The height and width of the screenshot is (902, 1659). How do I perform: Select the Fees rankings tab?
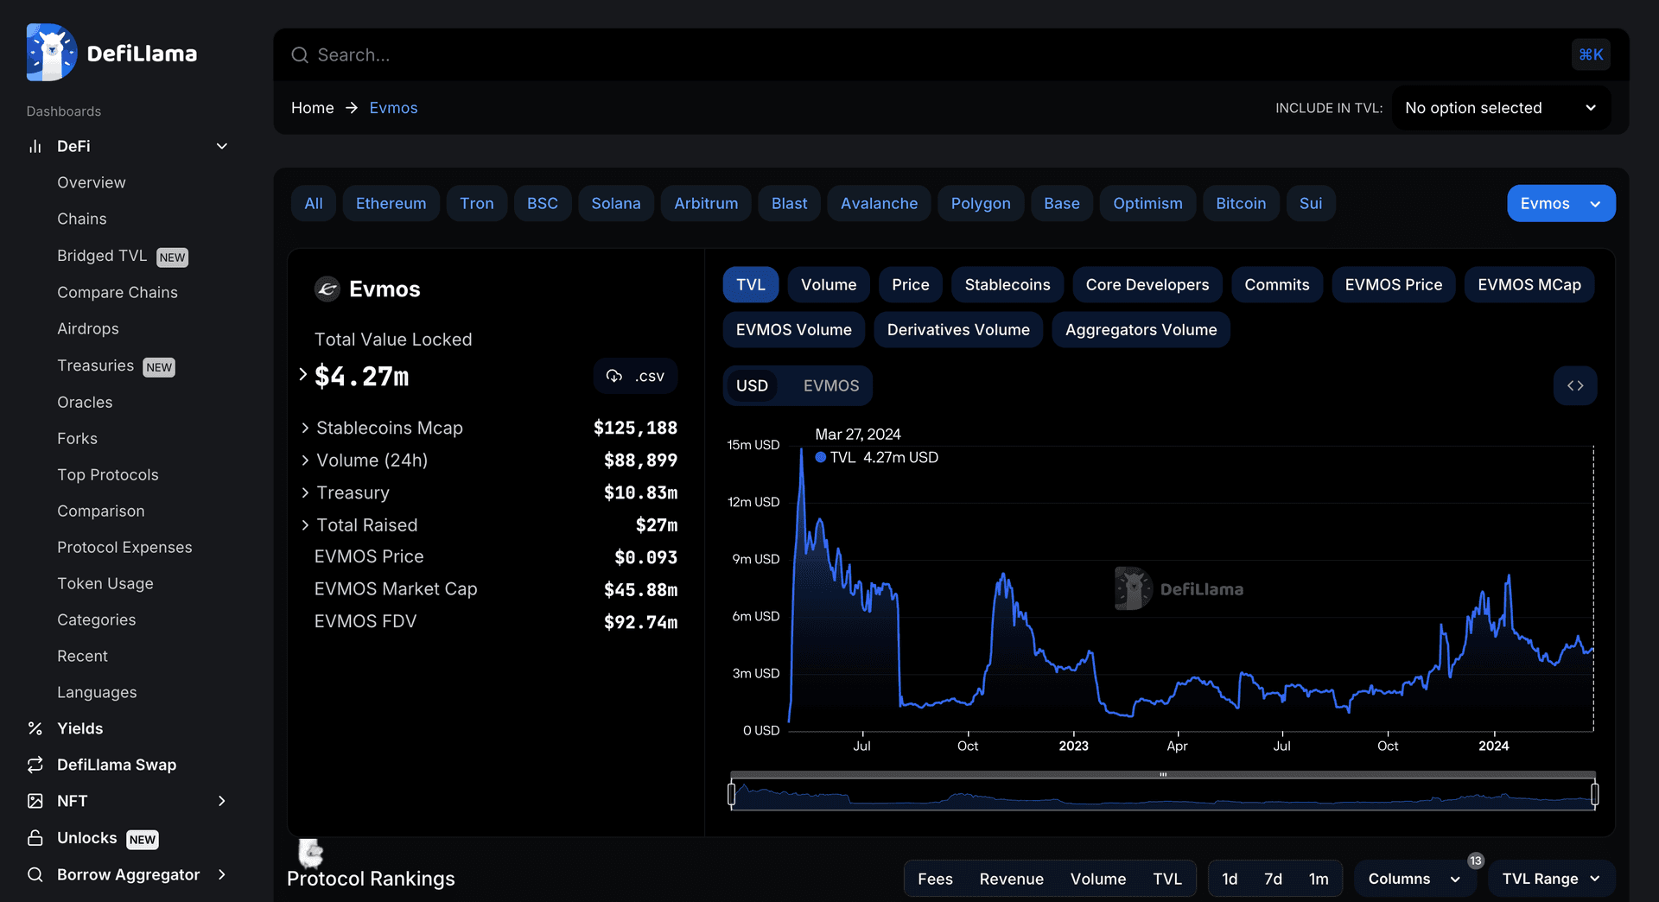pos(935,879)
